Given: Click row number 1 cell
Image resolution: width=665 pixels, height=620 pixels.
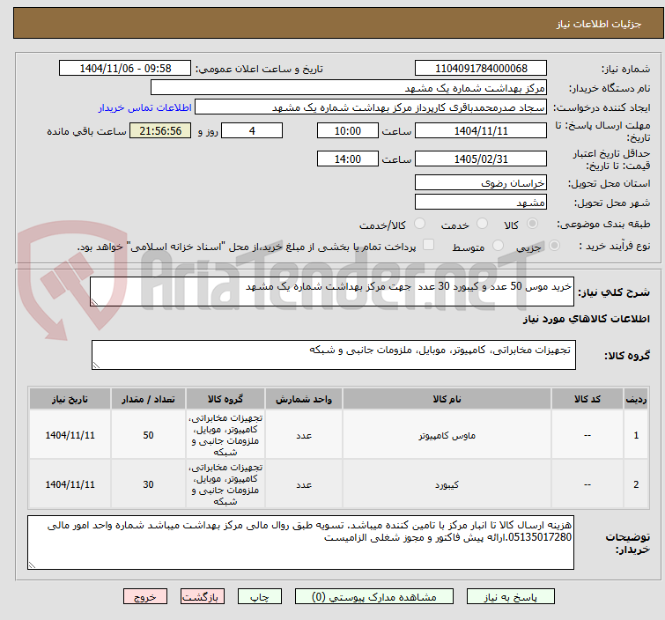Looking at the screenshot, I should tap(636, 435).
